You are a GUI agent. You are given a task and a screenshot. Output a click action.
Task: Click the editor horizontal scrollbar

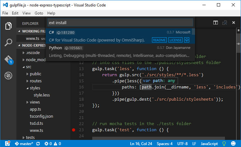point(158,138)
